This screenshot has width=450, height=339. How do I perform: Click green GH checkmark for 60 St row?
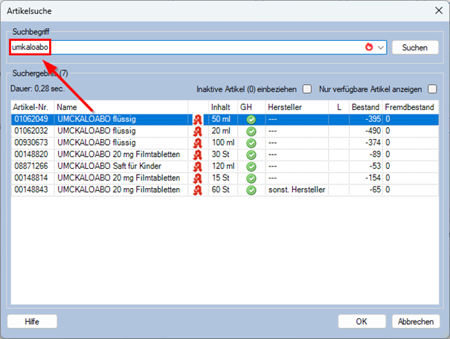[x=251, y=190]
